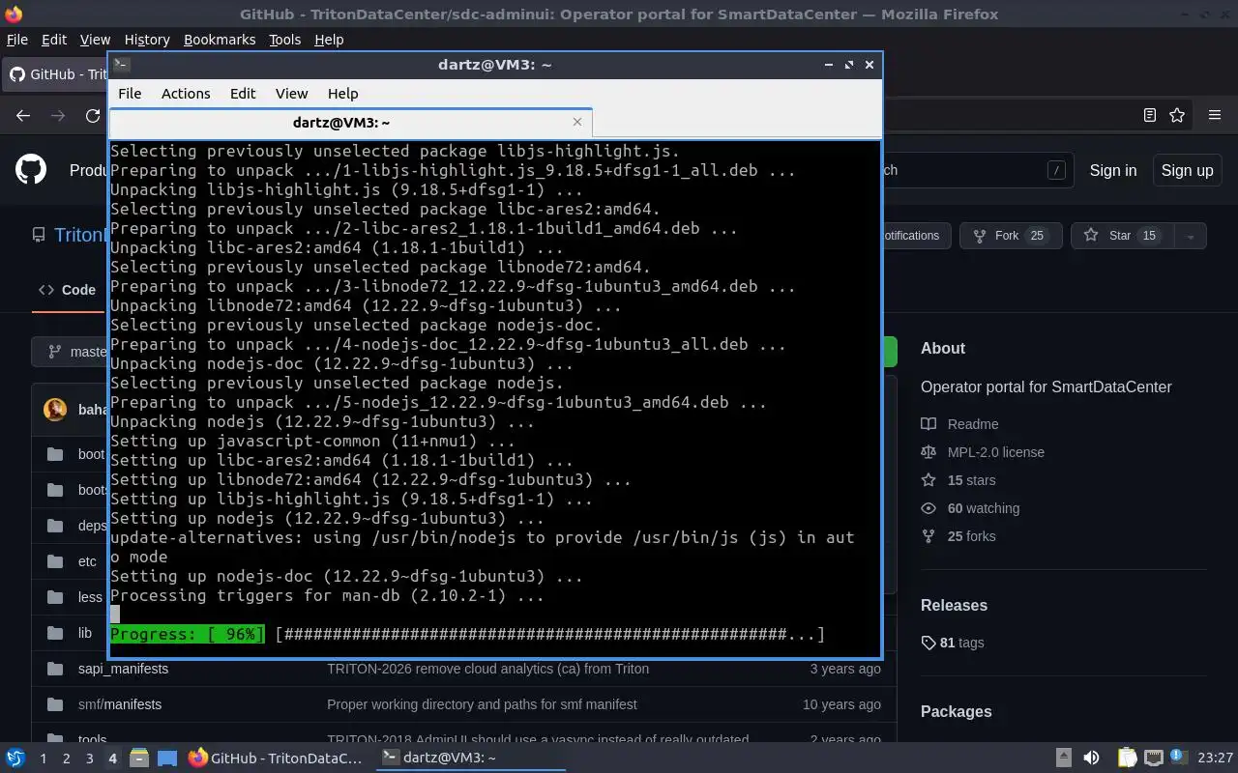Viewport: 1238px width, 773px height.
Task: Open the Releases heading link
Action: [x=954, y=606]
